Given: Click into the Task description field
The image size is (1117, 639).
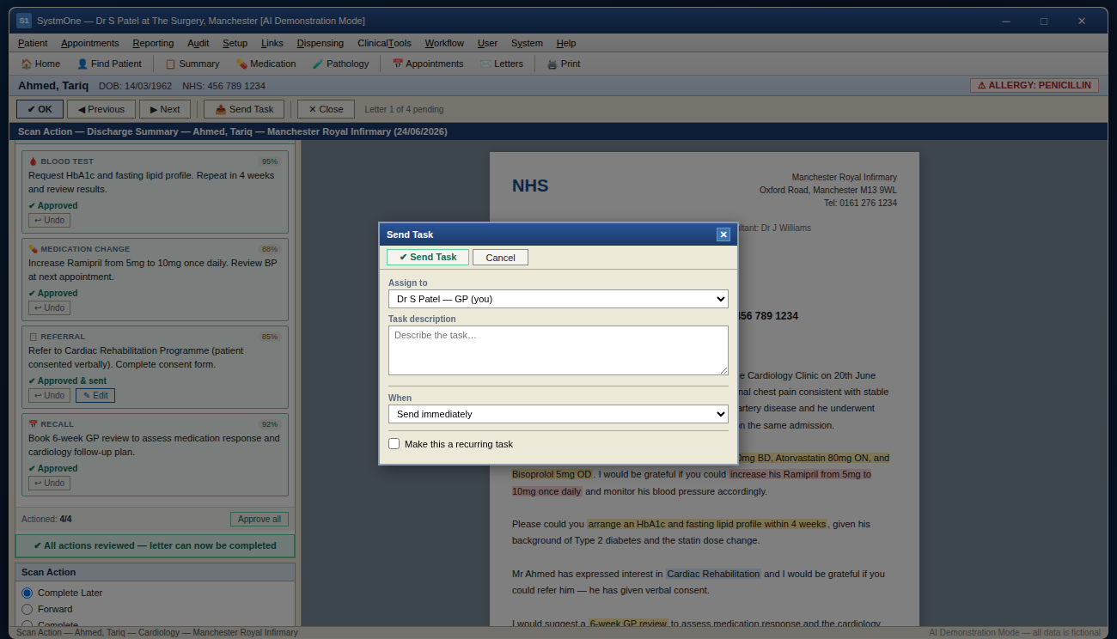Looking at the screenshot, I should pyautogui.click(x=558, y=350).
